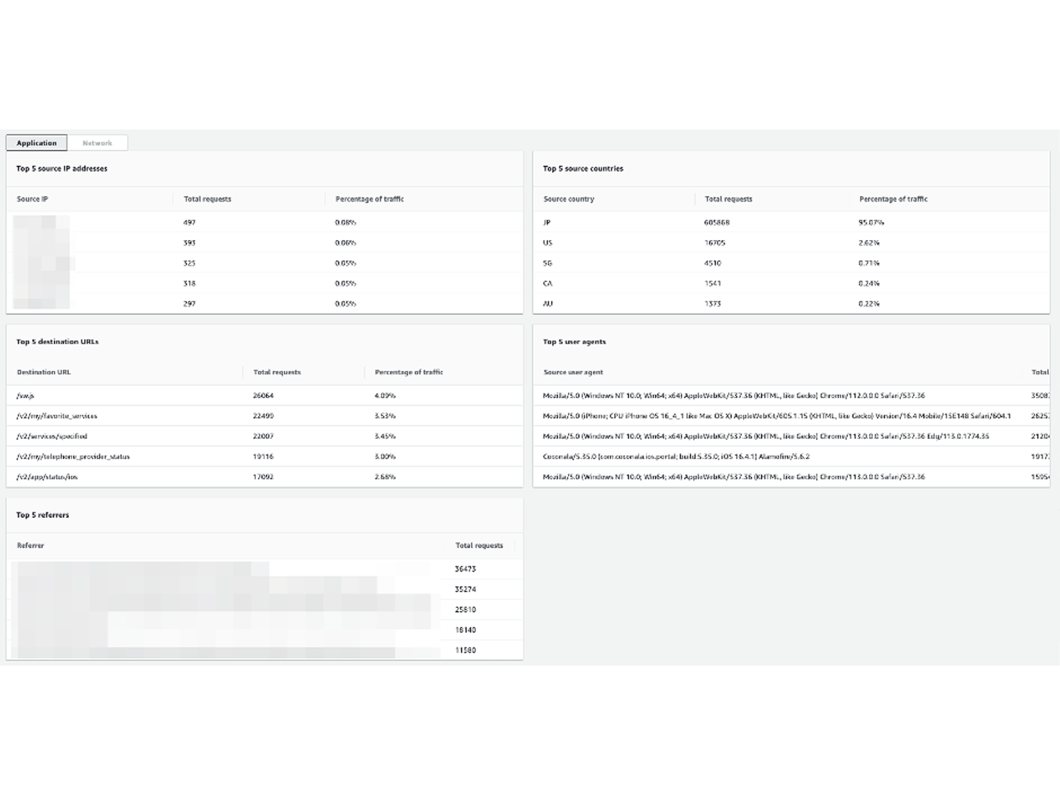Screen dimensions: 1060x795
Task: Sort by the Source IP column header
Action: (32, 198)
